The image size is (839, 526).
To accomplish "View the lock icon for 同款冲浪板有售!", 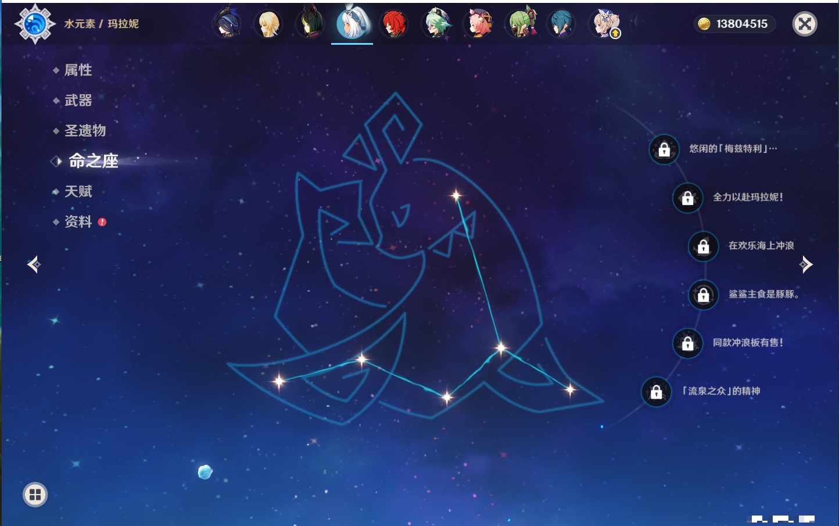I will (x=687, y=343).
